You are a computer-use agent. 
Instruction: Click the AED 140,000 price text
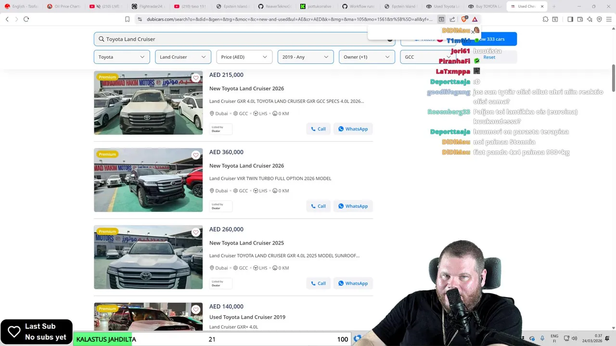226,306
